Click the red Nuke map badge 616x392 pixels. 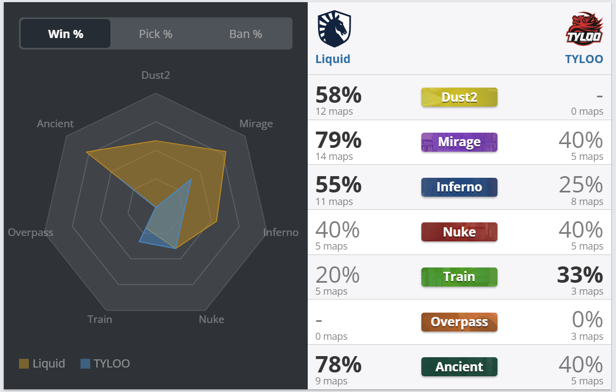459,232
